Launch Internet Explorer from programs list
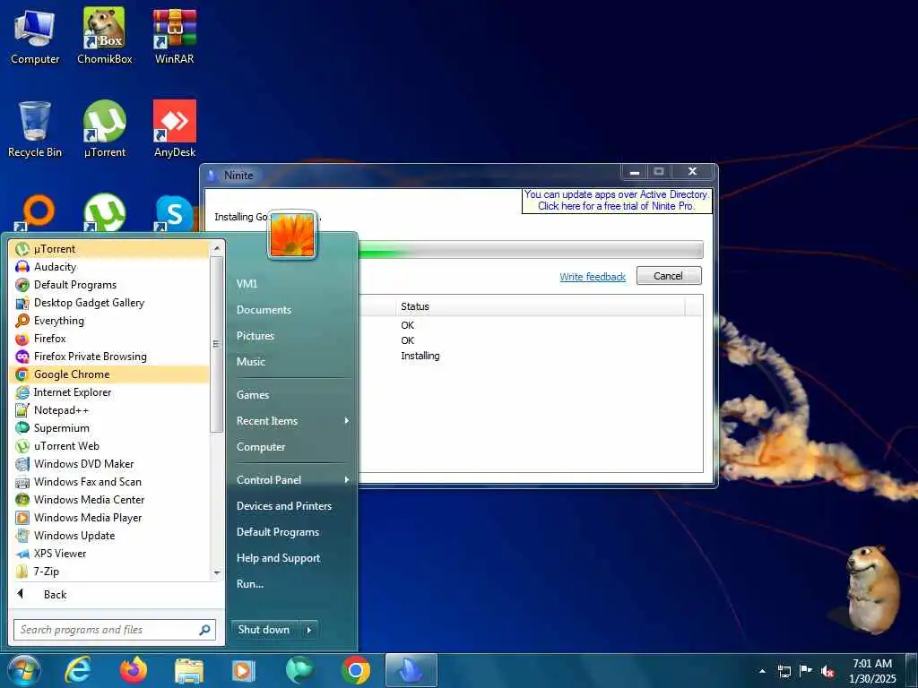This screenshot has height=688, width=918. [108, 392]
